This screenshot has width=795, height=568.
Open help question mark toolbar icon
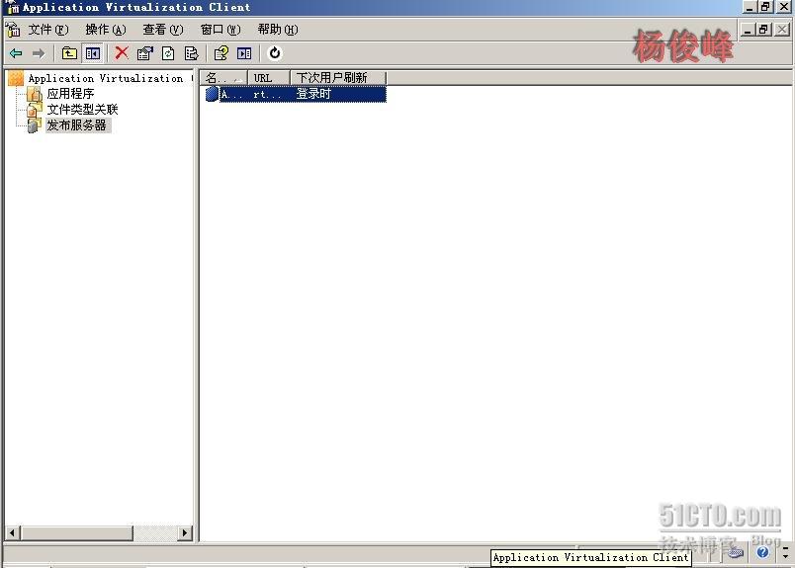point(221,53)
